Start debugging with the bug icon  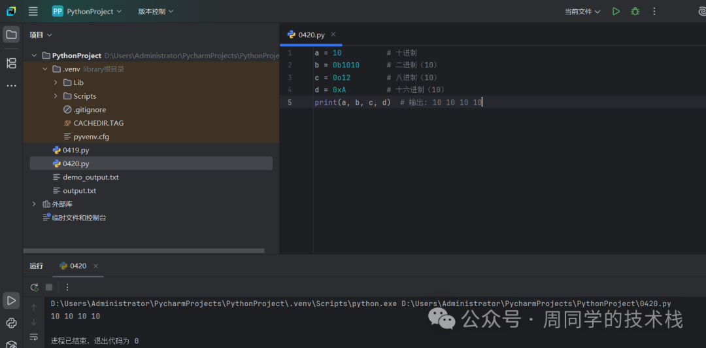(x=635, y=11)
